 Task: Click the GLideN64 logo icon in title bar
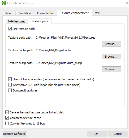4,3
